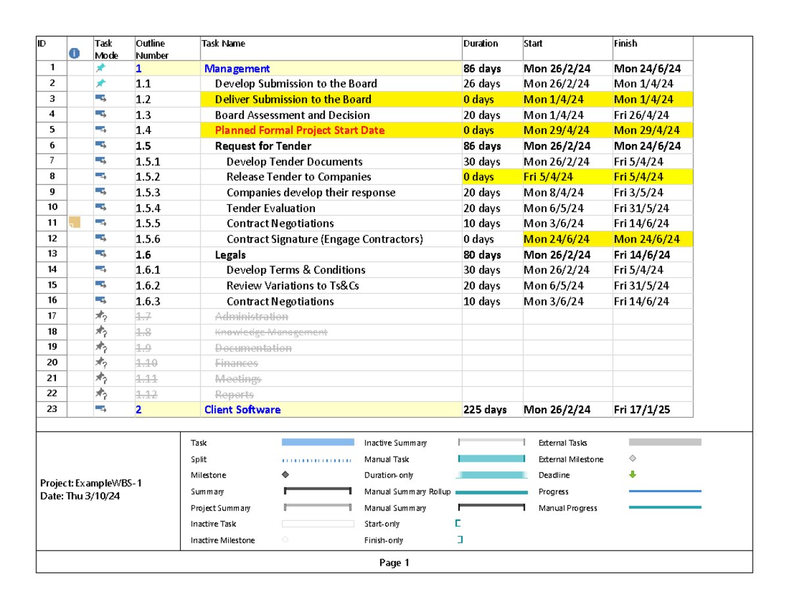Select the grayed-out Knowledge Management task

pyautogui.click(x=270, y=332)
